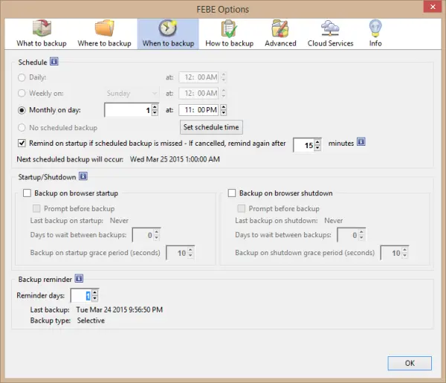The image size is (446, 383).
Task: Click the Weekly 12:00 AM time field
Action: coord(199,93)
